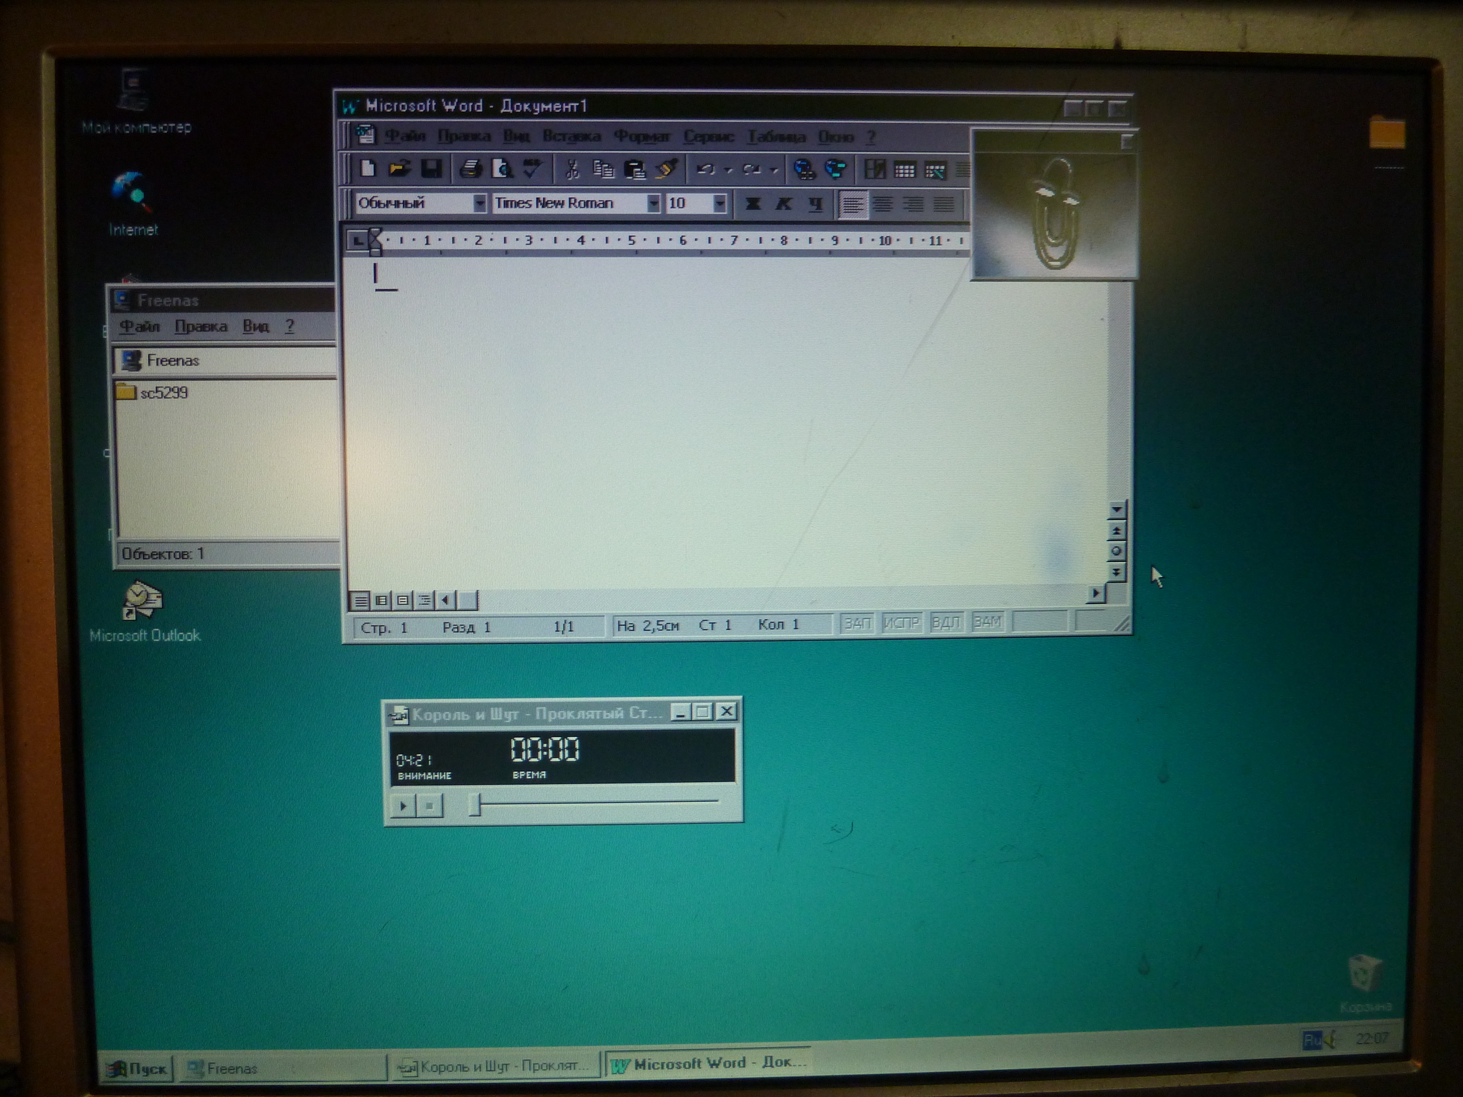This screenshot has height=1097, width=1463.
Task: Click the vertical scrollbar down arrow in Word
Action: point(1117,509)
